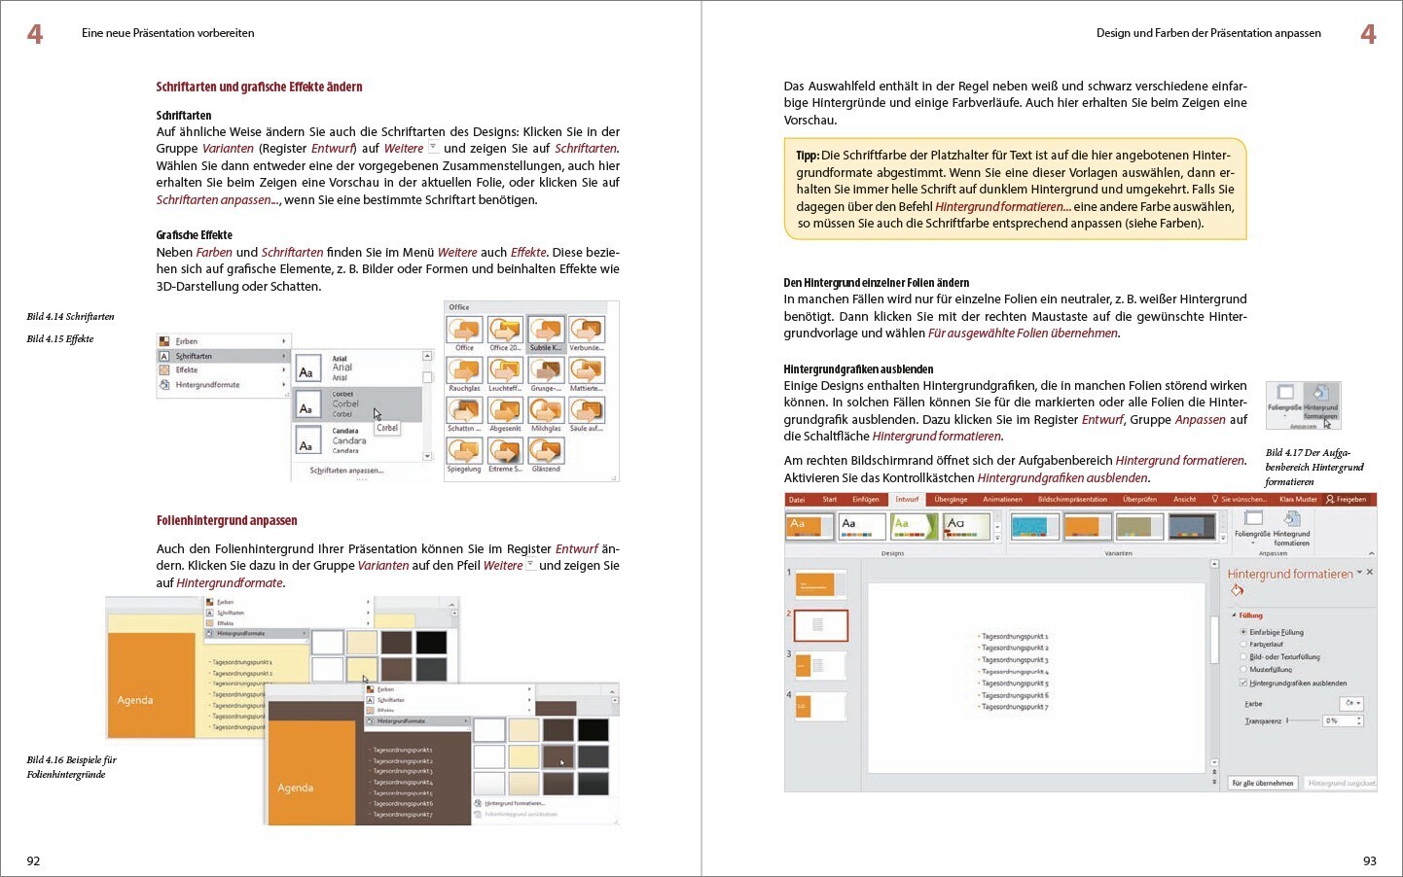Open Farben entry beside the Schriftarten font list
Screen dimensions: 1403x877
coord(224,341)
